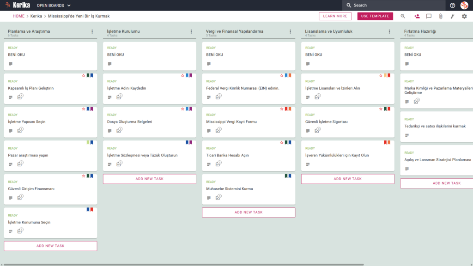Image resolution: width=473 pixels, height=266 pixels.
Task: Click the board search magnifier icon
Action: [403, 16]
